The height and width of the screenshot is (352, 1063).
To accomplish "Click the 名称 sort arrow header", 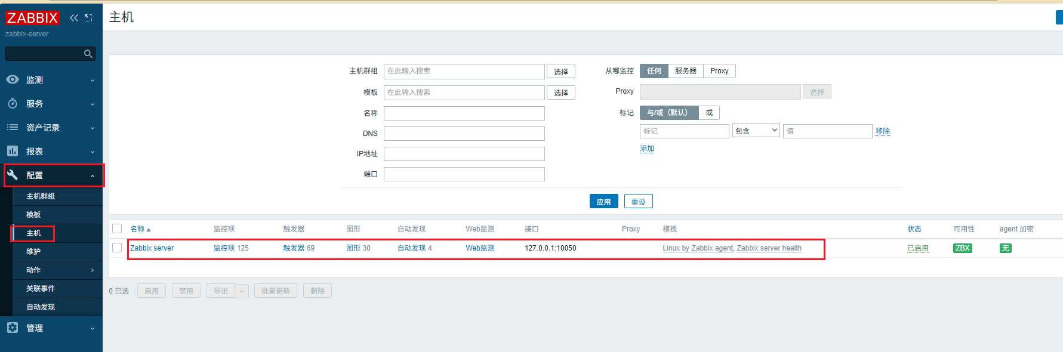I will tap(141, 229).
